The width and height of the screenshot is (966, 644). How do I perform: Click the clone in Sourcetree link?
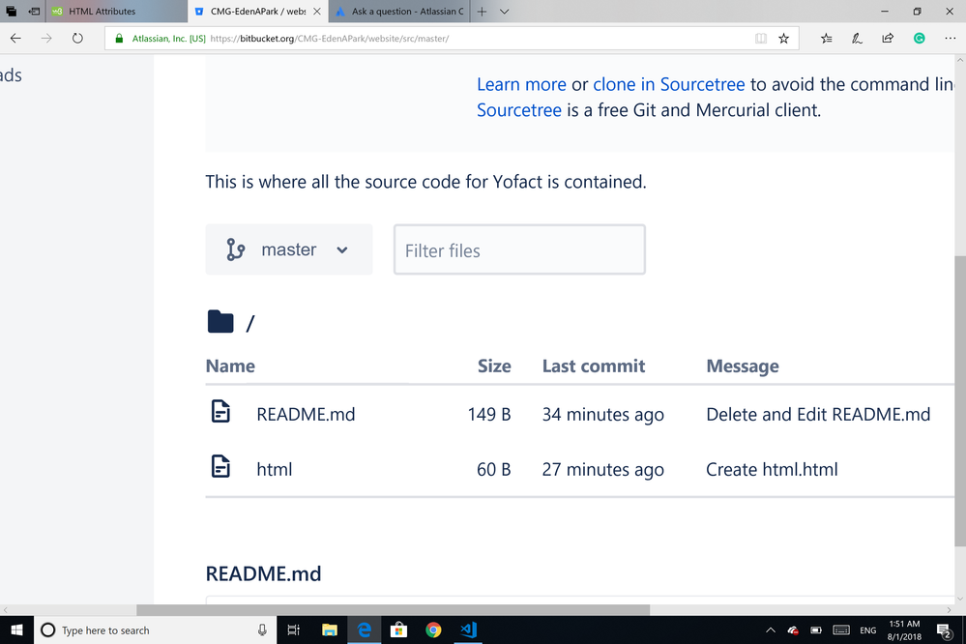(668, 84)
